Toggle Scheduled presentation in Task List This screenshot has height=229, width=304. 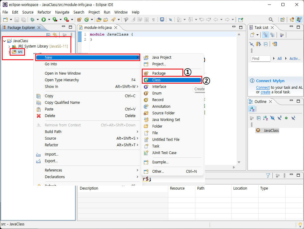tap(273, 35)
